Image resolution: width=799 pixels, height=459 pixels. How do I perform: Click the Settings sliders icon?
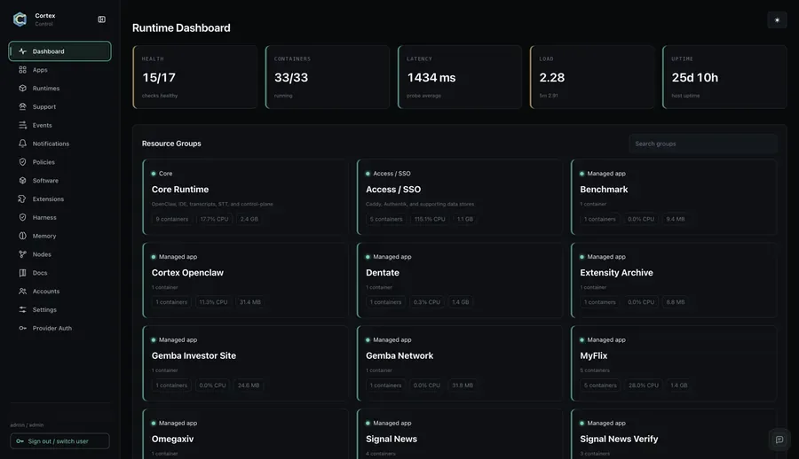pyautogui.click(x=22, y=309)
